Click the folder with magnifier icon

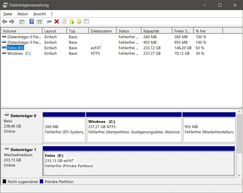pos(79,21)
